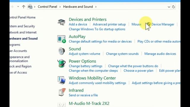Screen dimensions: 190x107
Task: Open Ease of Access category
Action: 18,73
